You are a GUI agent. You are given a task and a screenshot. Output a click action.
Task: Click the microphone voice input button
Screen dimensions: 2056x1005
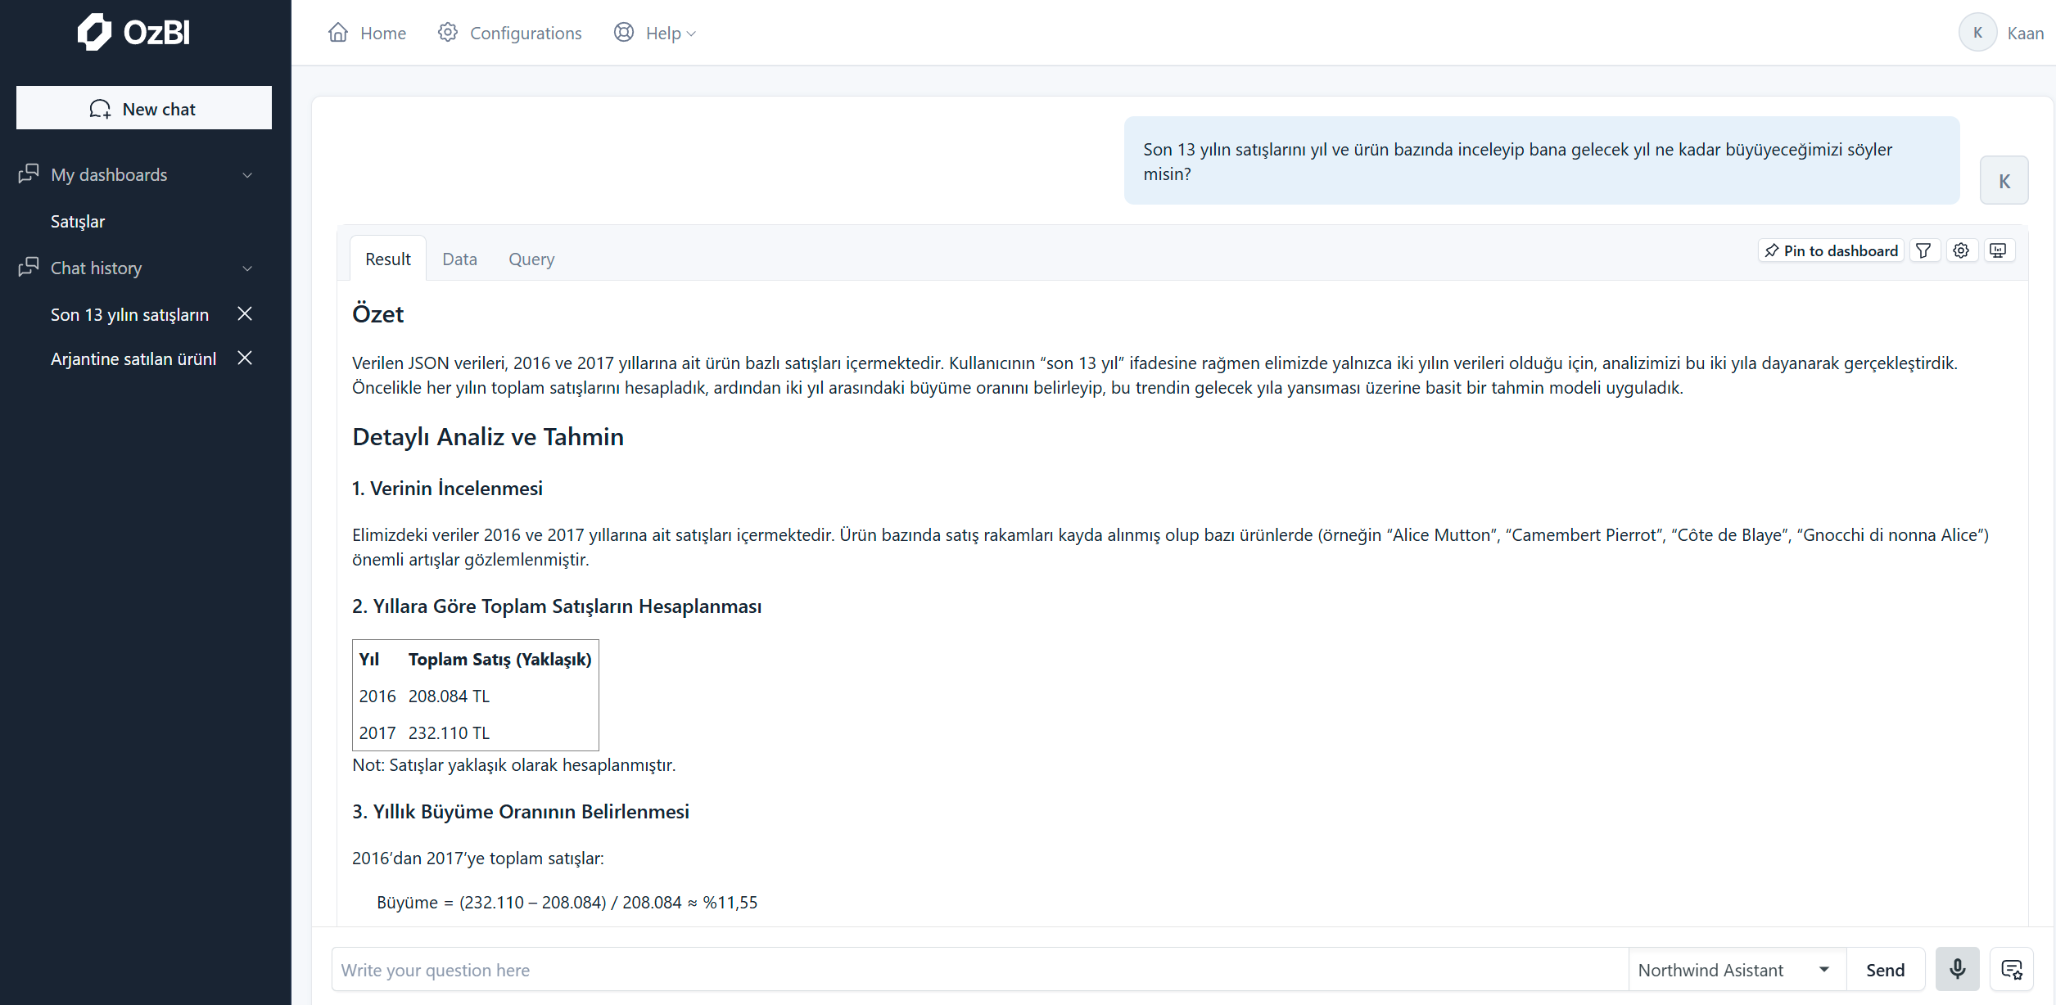1957,969
